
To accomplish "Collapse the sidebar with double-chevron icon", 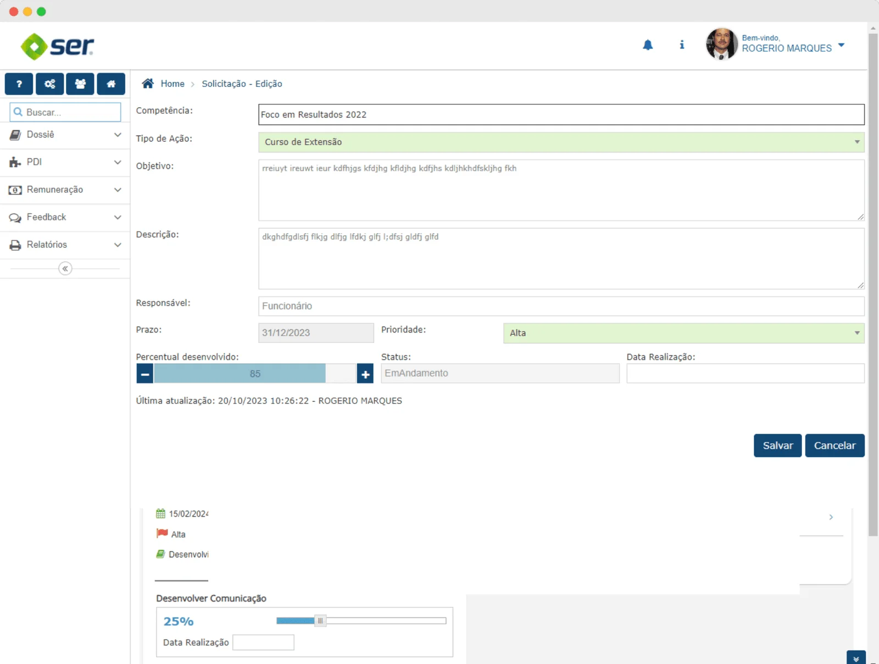I will click(x=65, y=269).
